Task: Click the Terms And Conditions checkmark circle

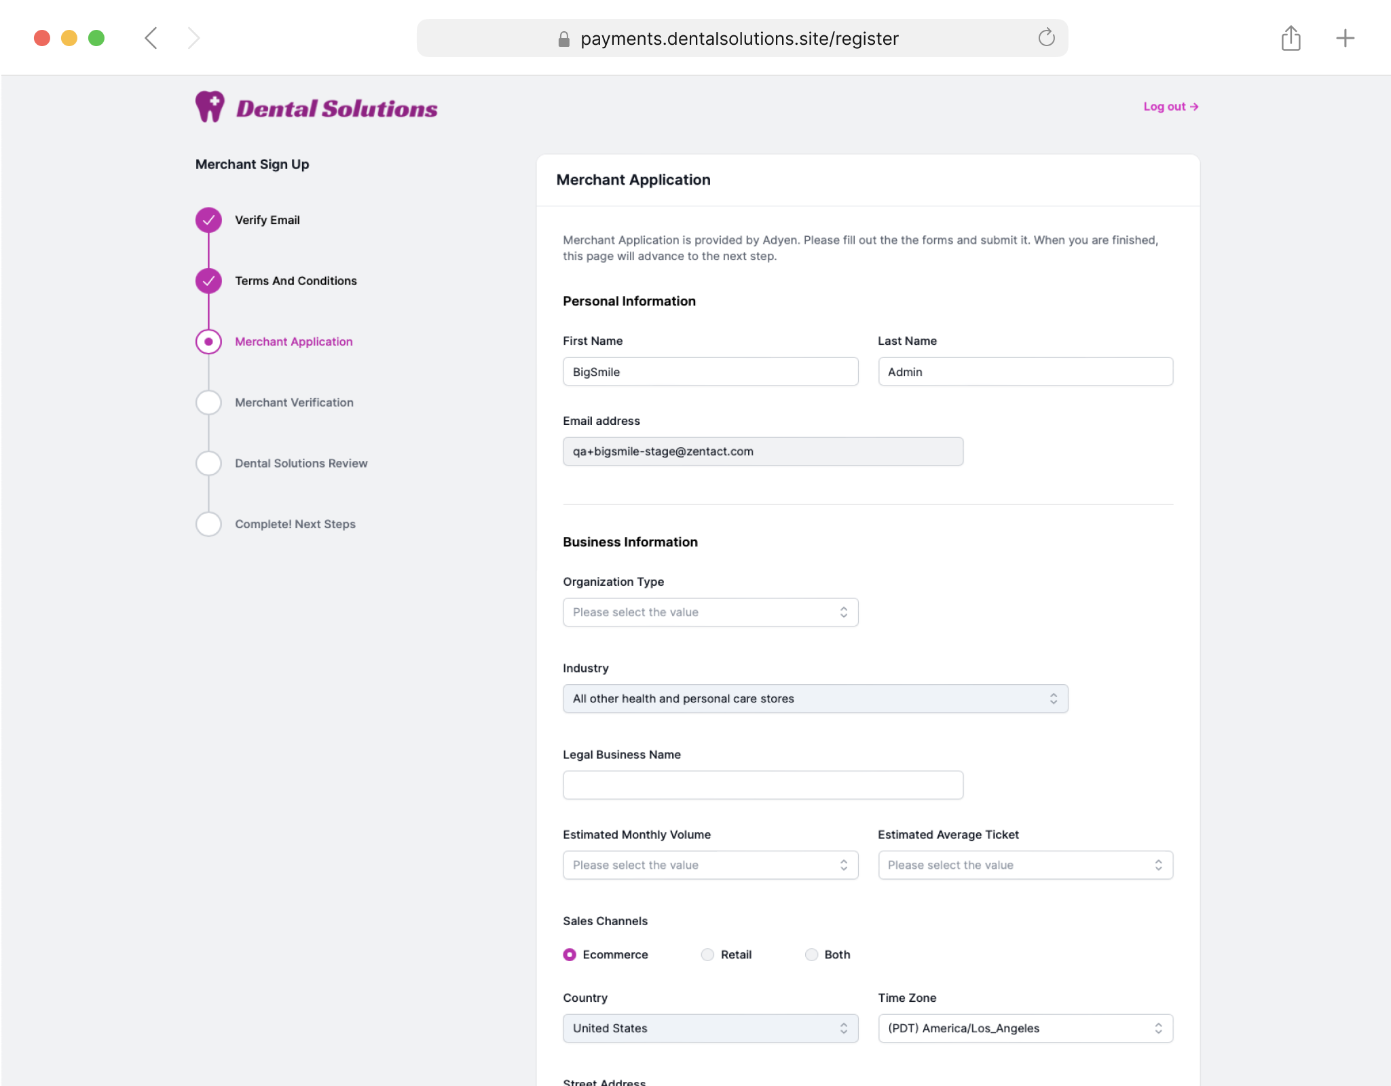Action: point(208,281)
